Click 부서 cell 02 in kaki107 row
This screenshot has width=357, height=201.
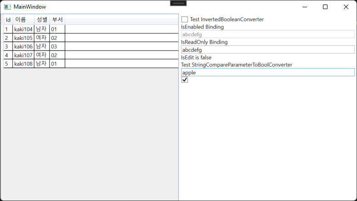[x=57, y=55]
